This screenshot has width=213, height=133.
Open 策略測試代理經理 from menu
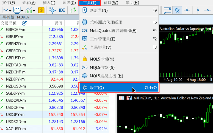click(x=119, y=22)
